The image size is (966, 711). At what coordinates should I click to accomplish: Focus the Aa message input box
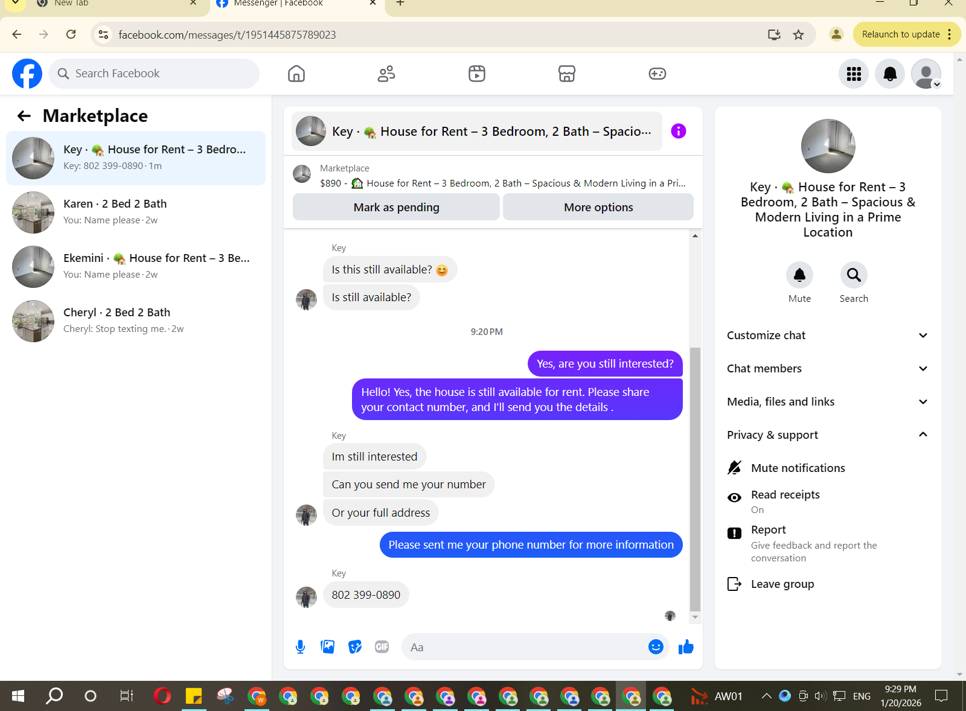525,647
